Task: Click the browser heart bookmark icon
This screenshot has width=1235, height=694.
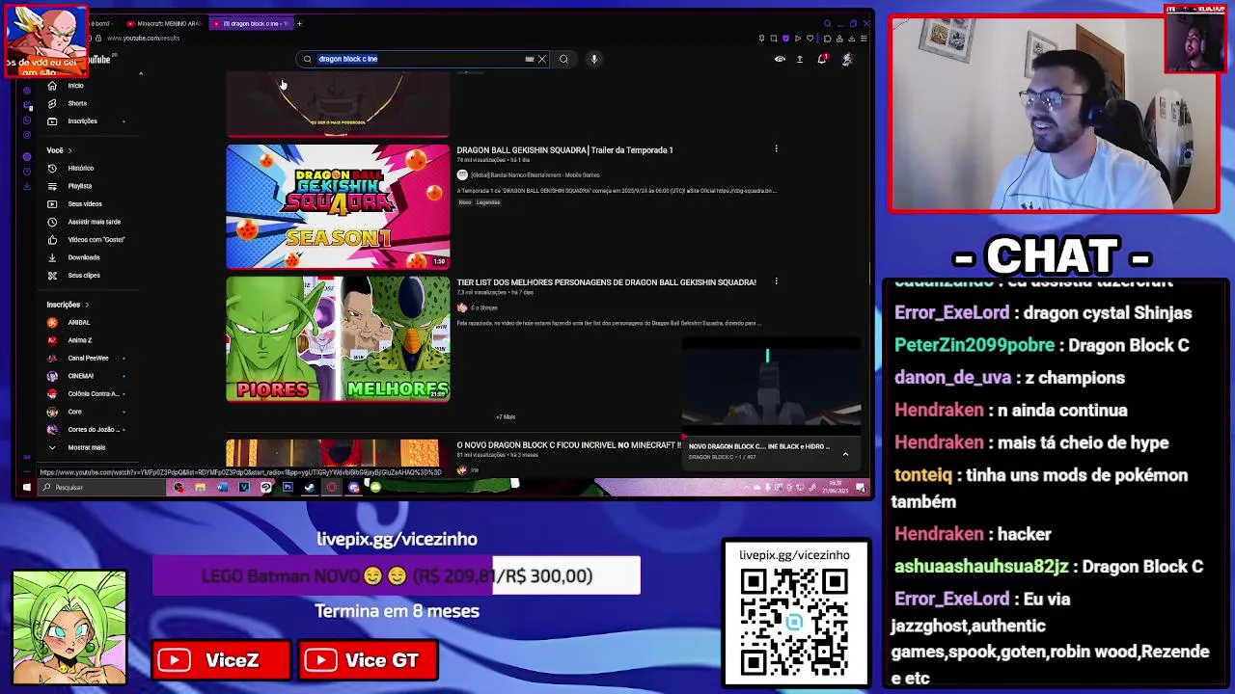Action: click(810, 39)
